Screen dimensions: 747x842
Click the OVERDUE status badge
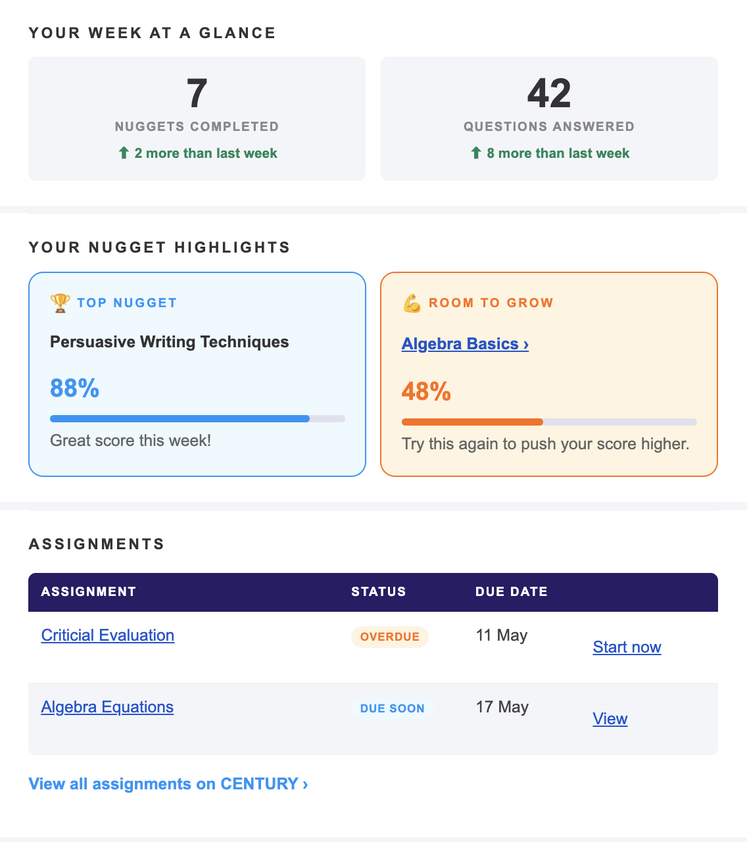pyautogui.click(x=390, y=637)
